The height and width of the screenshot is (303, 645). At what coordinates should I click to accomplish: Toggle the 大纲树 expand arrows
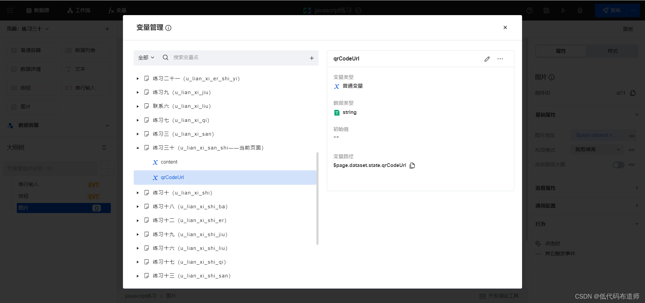pyautogui.click(x=104, y=147)
